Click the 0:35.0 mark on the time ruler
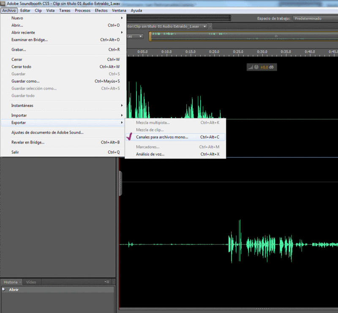 (x=286, y=52)
